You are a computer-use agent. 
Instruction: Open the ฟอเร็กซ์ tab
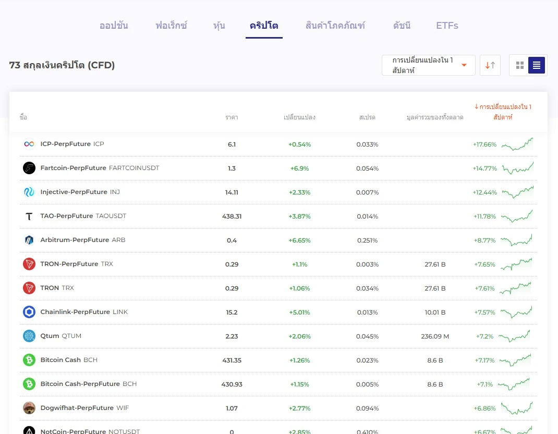(171, 26)
